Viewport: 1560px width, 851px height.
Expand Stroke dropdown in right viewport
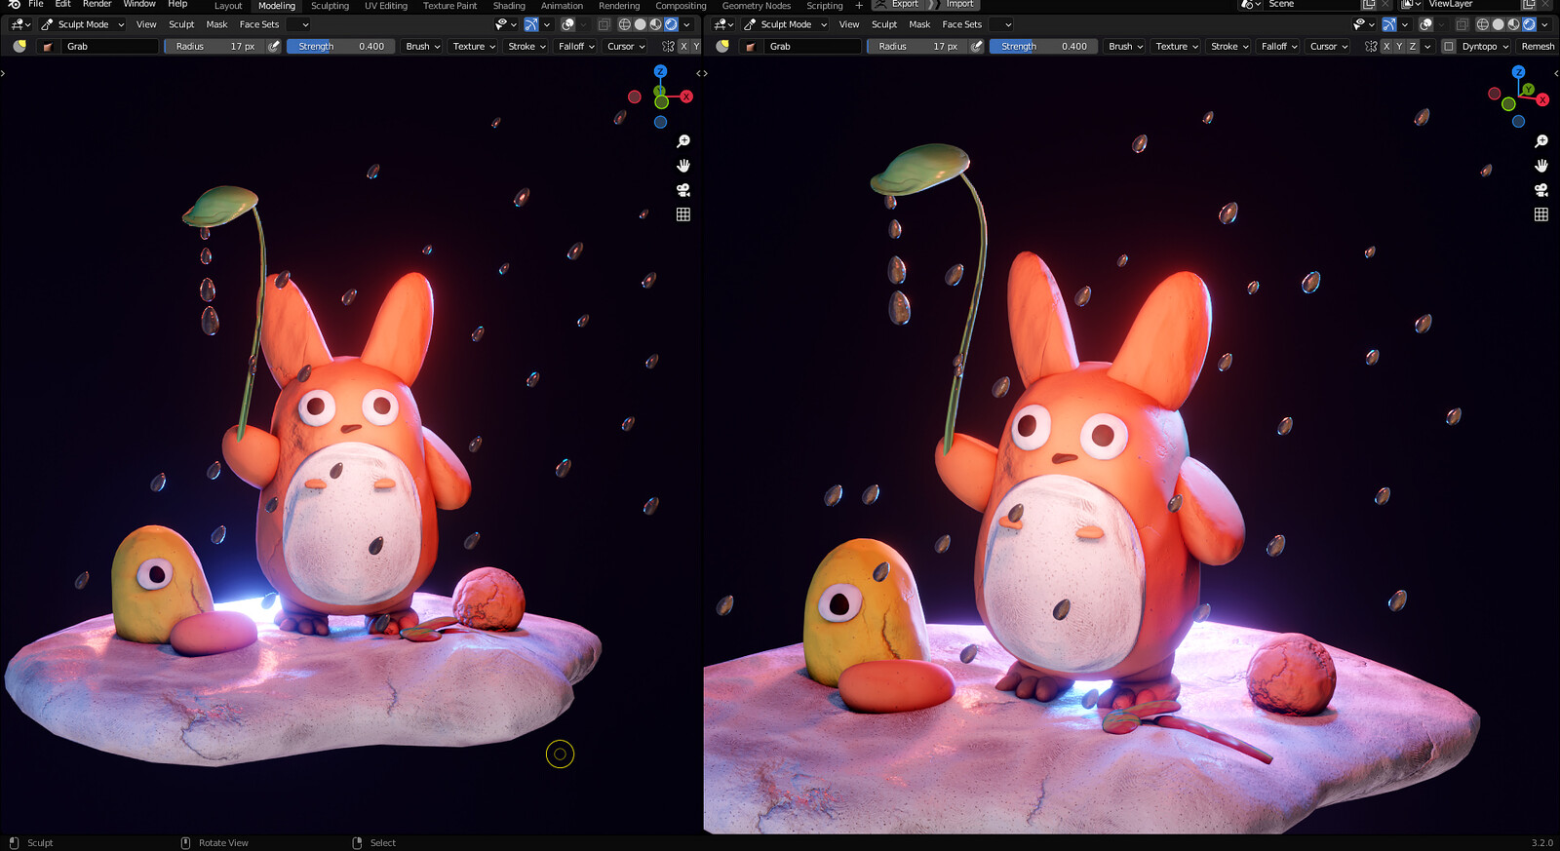(1228, 46)
